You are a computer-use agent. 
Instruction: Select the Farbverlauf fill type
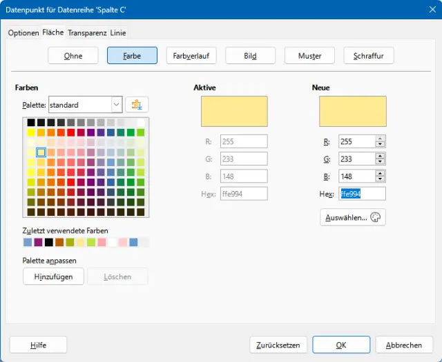click(x=191, y=56)
